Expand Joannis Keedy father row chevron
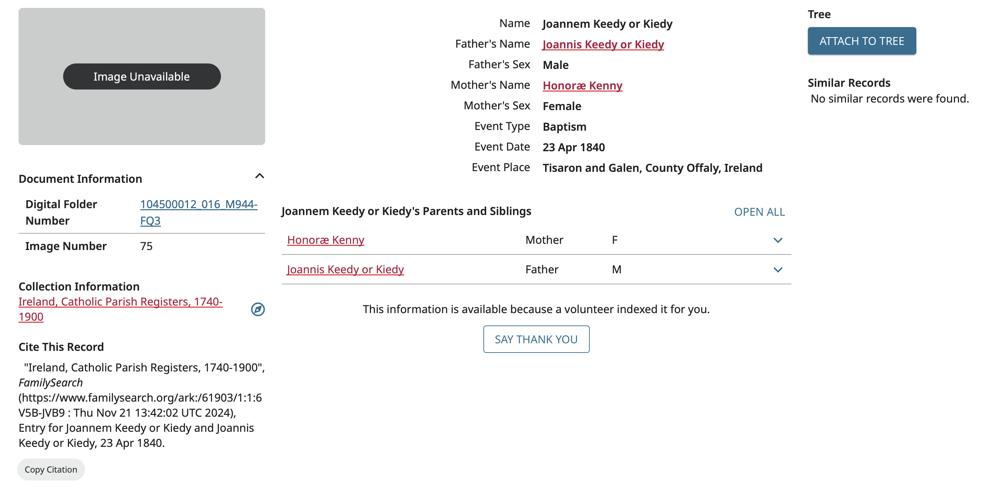The image size is (999, 487). coord(778,270)
